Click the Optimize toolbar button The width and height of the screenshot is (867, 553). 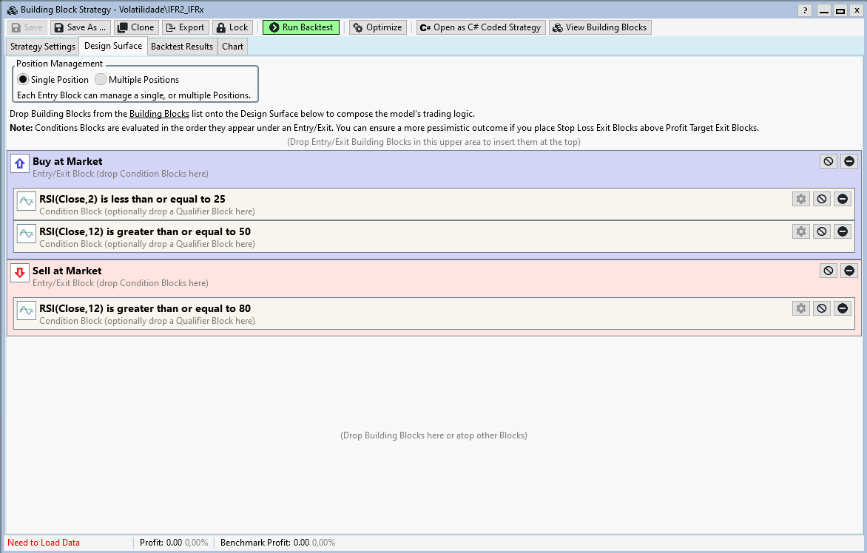(x=377, y=27)
